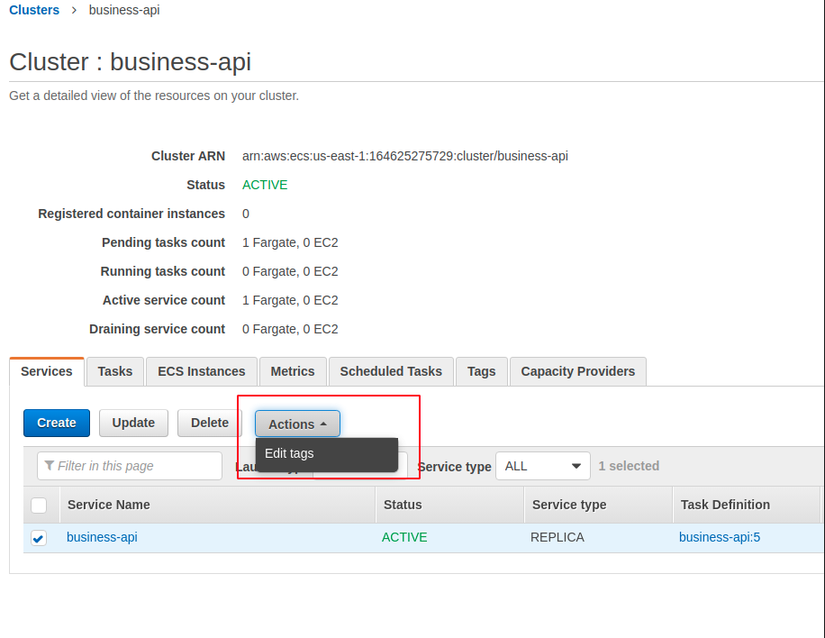Click the green ACTIVE cluster status
This screenshot has height=638, width=825.
tap(265, 186)
